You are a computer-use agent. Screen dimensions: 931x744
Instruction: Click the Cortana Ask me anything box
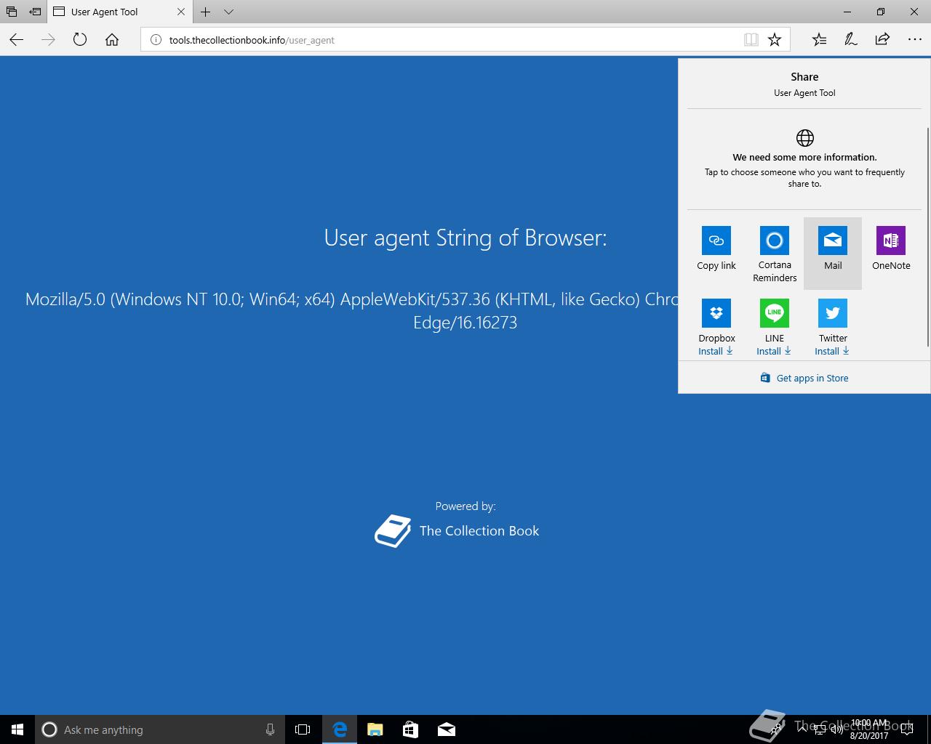point(159,729)
